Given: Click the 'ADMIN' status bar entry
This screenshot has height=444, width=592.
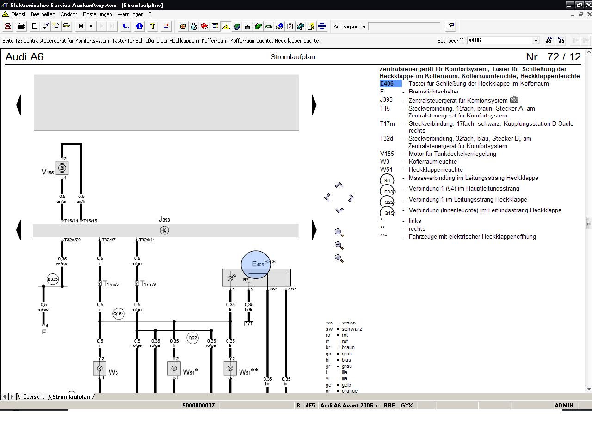Looking at the screenshot, I should click(x=564, y=405).
